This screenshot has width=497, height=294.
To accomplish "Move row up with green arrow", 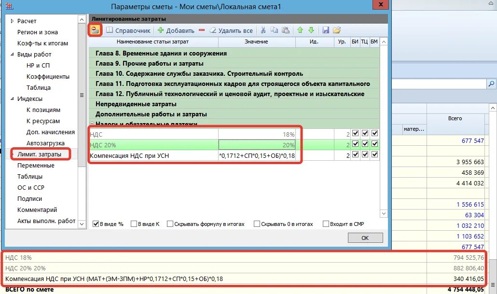I will click(300, 30).
